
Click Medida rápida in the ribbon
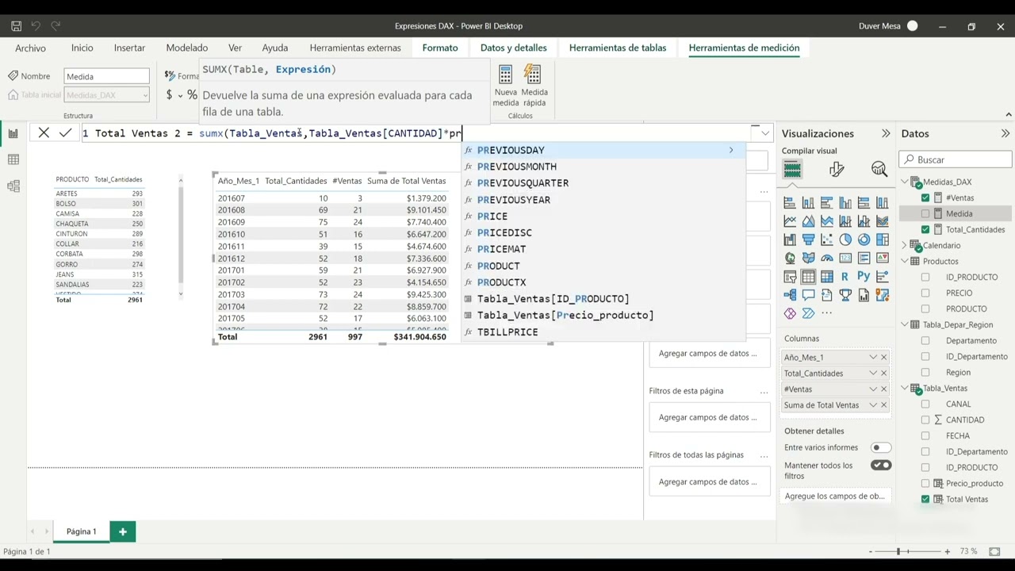(534, 86)
